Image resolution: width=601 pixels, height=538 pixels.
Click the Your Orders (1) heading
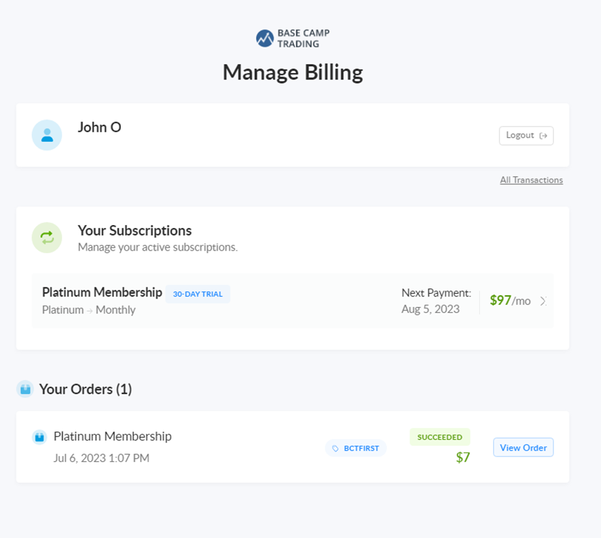point(86,389)
